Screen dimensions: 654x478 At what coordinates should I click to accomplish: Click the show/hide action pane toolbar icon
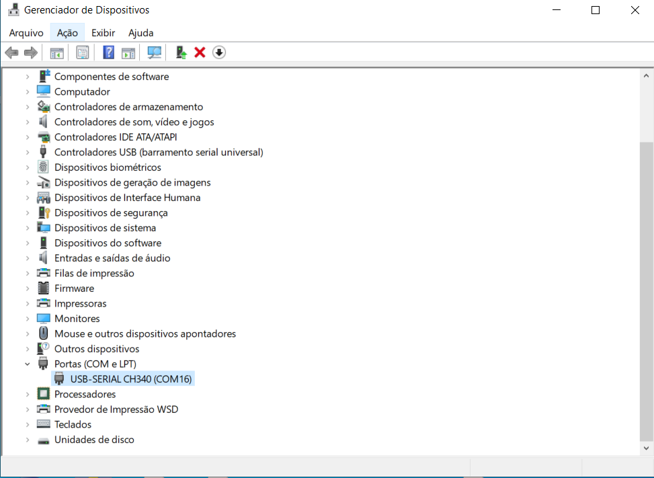[128, 52]
